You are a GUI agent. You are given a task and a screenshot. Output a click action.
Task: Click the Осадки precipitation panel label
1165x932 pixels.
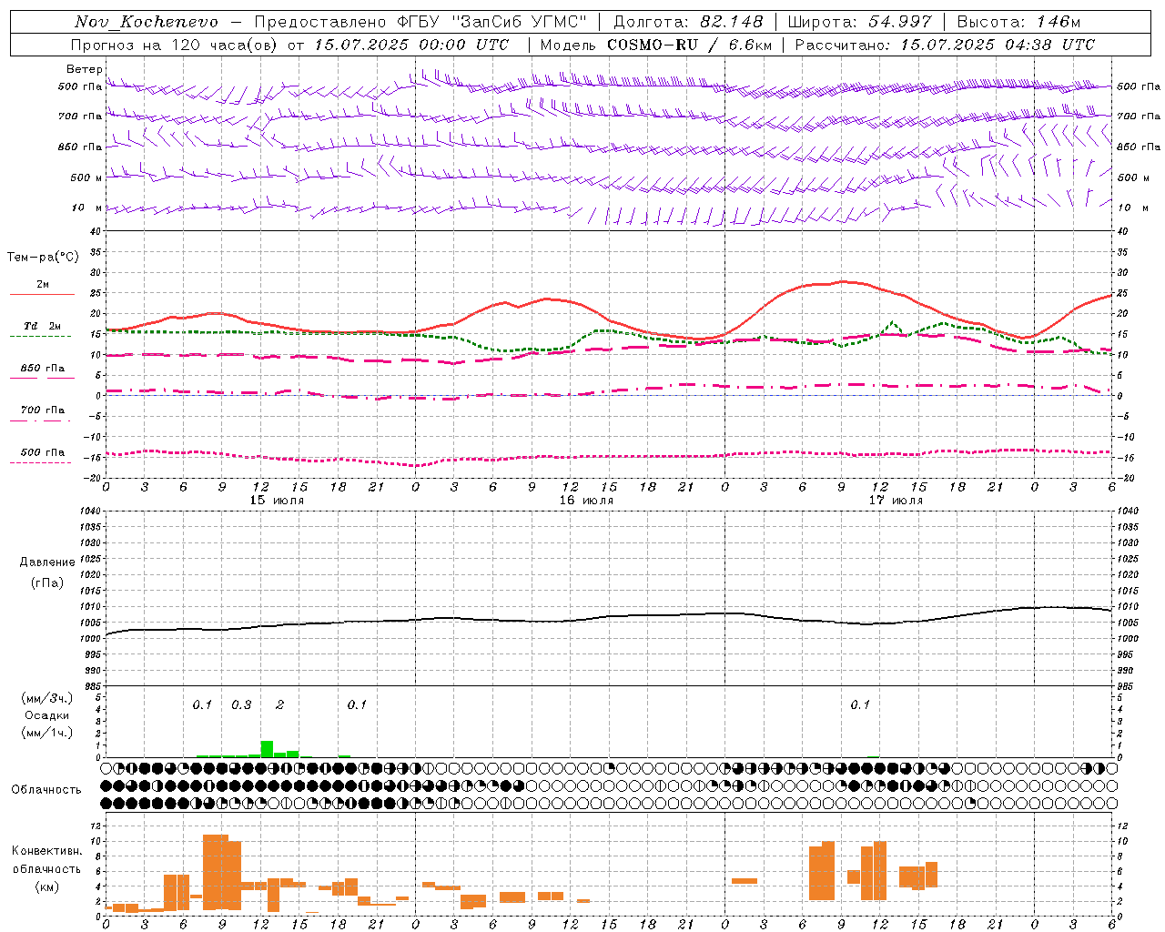47,715
